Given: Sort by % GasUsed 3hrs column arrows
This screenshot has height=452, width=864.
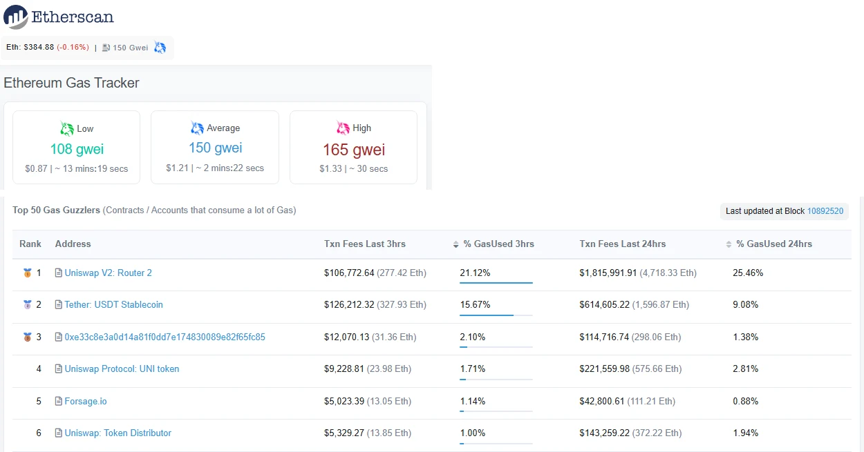Looking at the screenshot, I should (456, 244).
